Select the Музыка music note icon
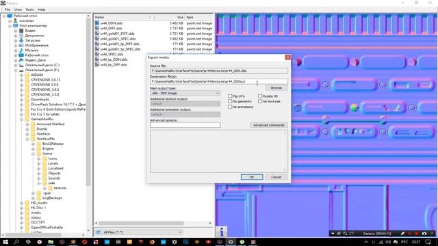Image resolution: width=438 pixels, height=246 pixels. coord(21,50)
